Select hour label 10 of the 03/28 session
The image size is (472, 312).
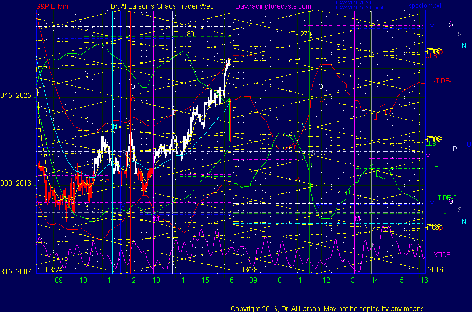[278, 280]
